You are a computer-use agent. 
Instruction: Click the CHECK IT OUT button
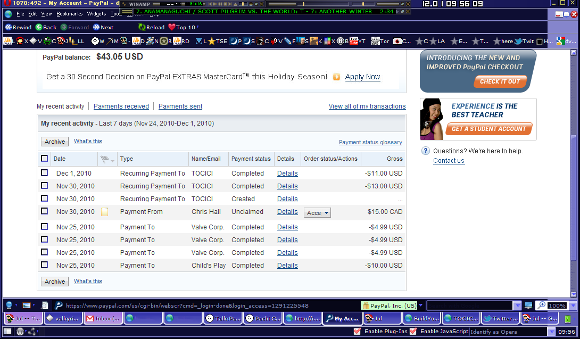click(x=500, y=81)
